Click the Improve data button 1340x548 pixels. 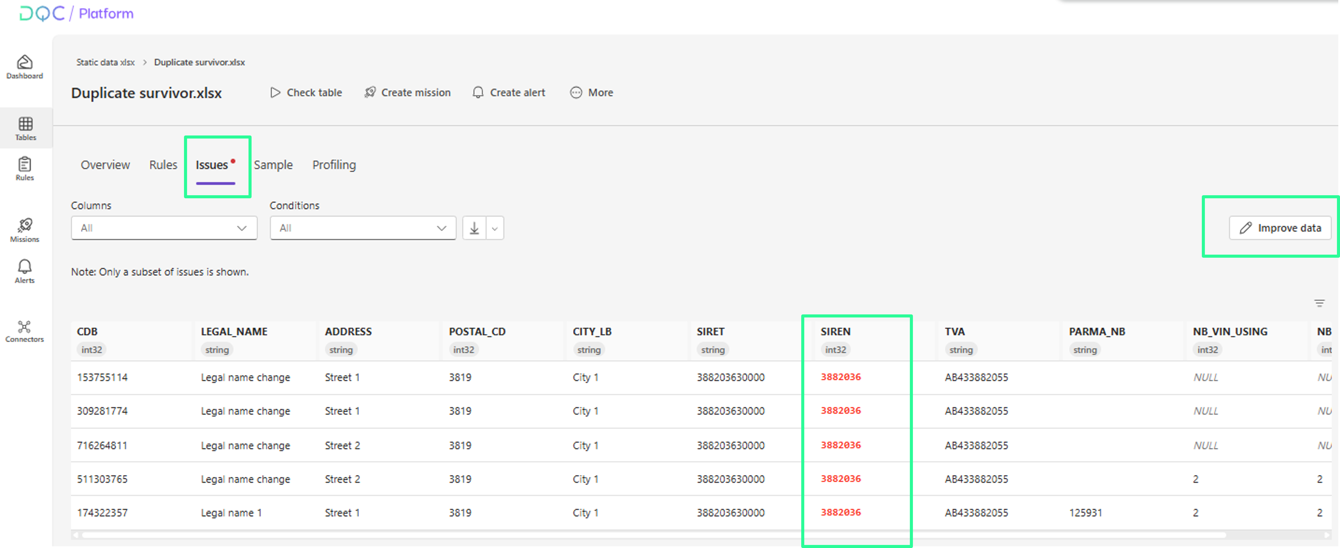click(1280, 228)
